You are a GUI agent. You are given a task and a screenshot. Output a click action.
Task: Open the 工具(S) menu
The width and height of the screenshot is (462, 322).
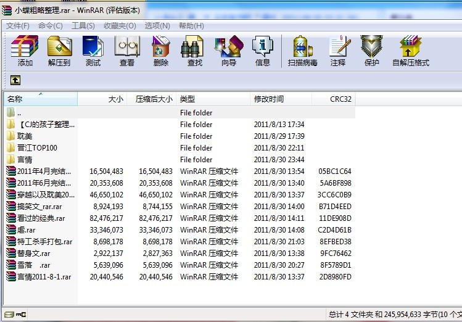83,26
